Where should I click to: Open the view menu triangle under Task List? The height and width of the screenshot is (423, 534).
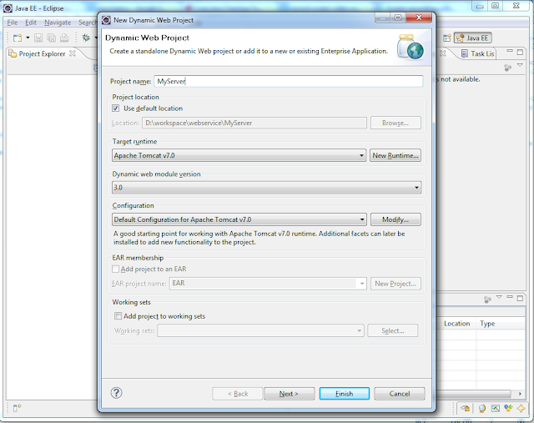(520, 65)
